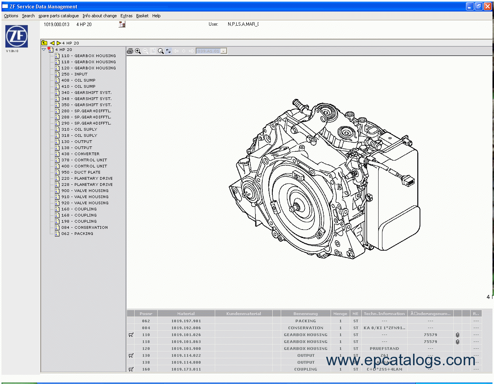Click the document icon of 950 - DUCT PLATE
Image resolution: width=494 pixels, height=384 pixels.
coord(57,172)
